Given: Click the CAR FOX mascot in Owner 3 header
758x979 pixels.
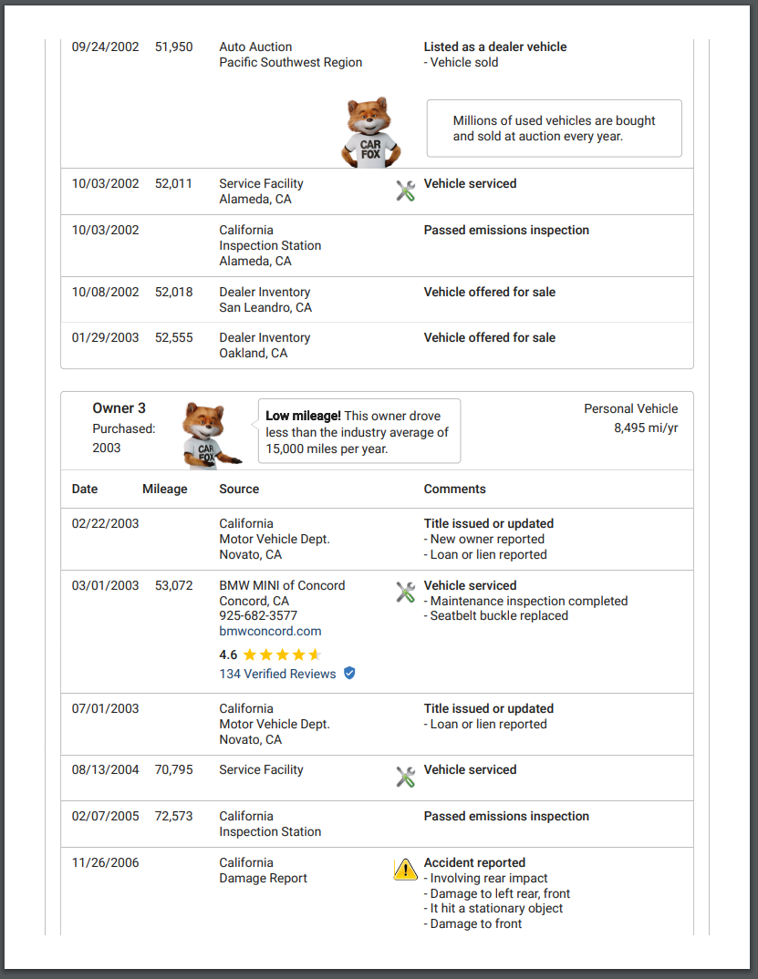Looking at the screenshot, I should 208,434.
